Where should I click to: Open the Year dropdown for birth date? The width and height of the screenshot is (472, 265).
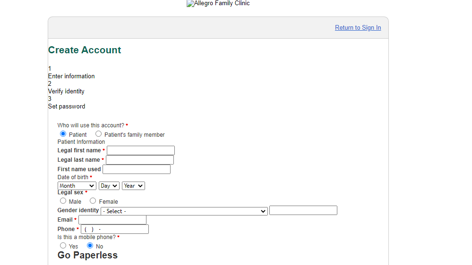(133, 186)
